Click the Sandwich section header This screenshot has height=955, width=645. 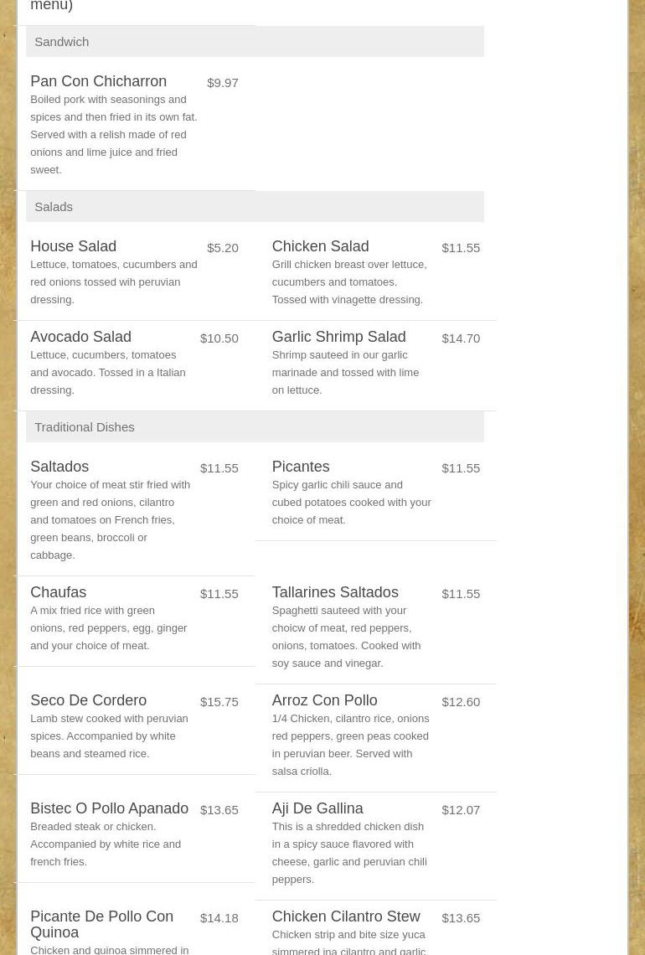pyautogui.click(x=61, y=41)
